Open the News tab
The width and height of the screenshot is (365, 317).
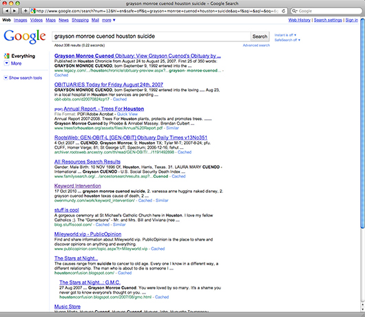pos(63,20)
